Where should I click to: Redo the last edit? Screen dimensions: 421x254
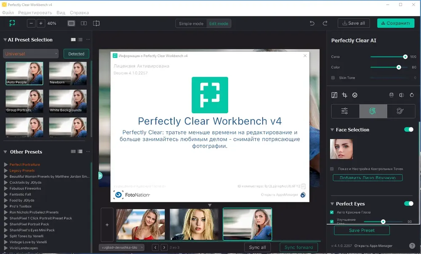coord(325,23)
